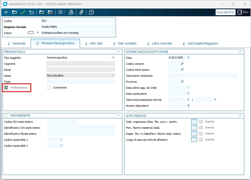
Task: Enable the Condominio checkbox
Action: 49,88
